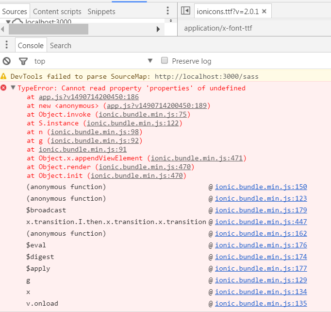This screenshot has height=312, width=331.
Task: Open ionic.bundle.min.js:150 source link
Action: pos(261,187)
